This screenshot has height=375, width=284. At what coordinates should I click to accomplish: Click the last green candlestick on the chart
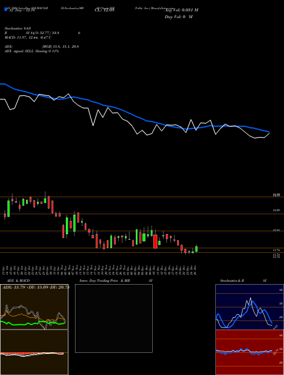(x=197, y=249)
